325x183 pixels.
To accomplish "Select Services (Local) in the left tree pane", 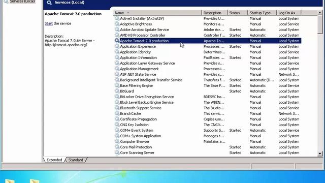I will pyautogui.click(x=22, y=2).
